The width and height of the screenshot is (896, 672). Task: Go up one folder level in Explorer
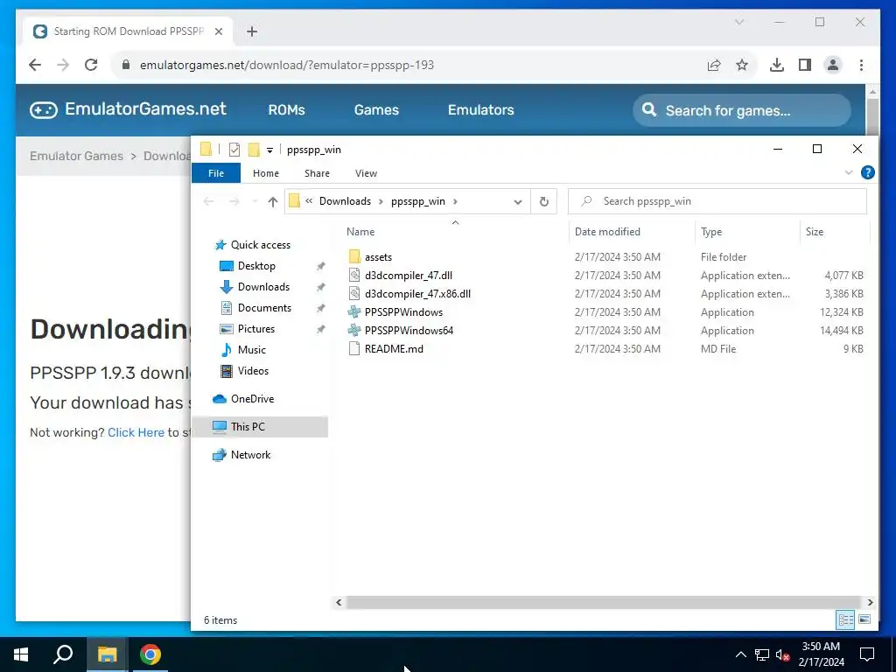pyautogui.click(x=273, y=201)
